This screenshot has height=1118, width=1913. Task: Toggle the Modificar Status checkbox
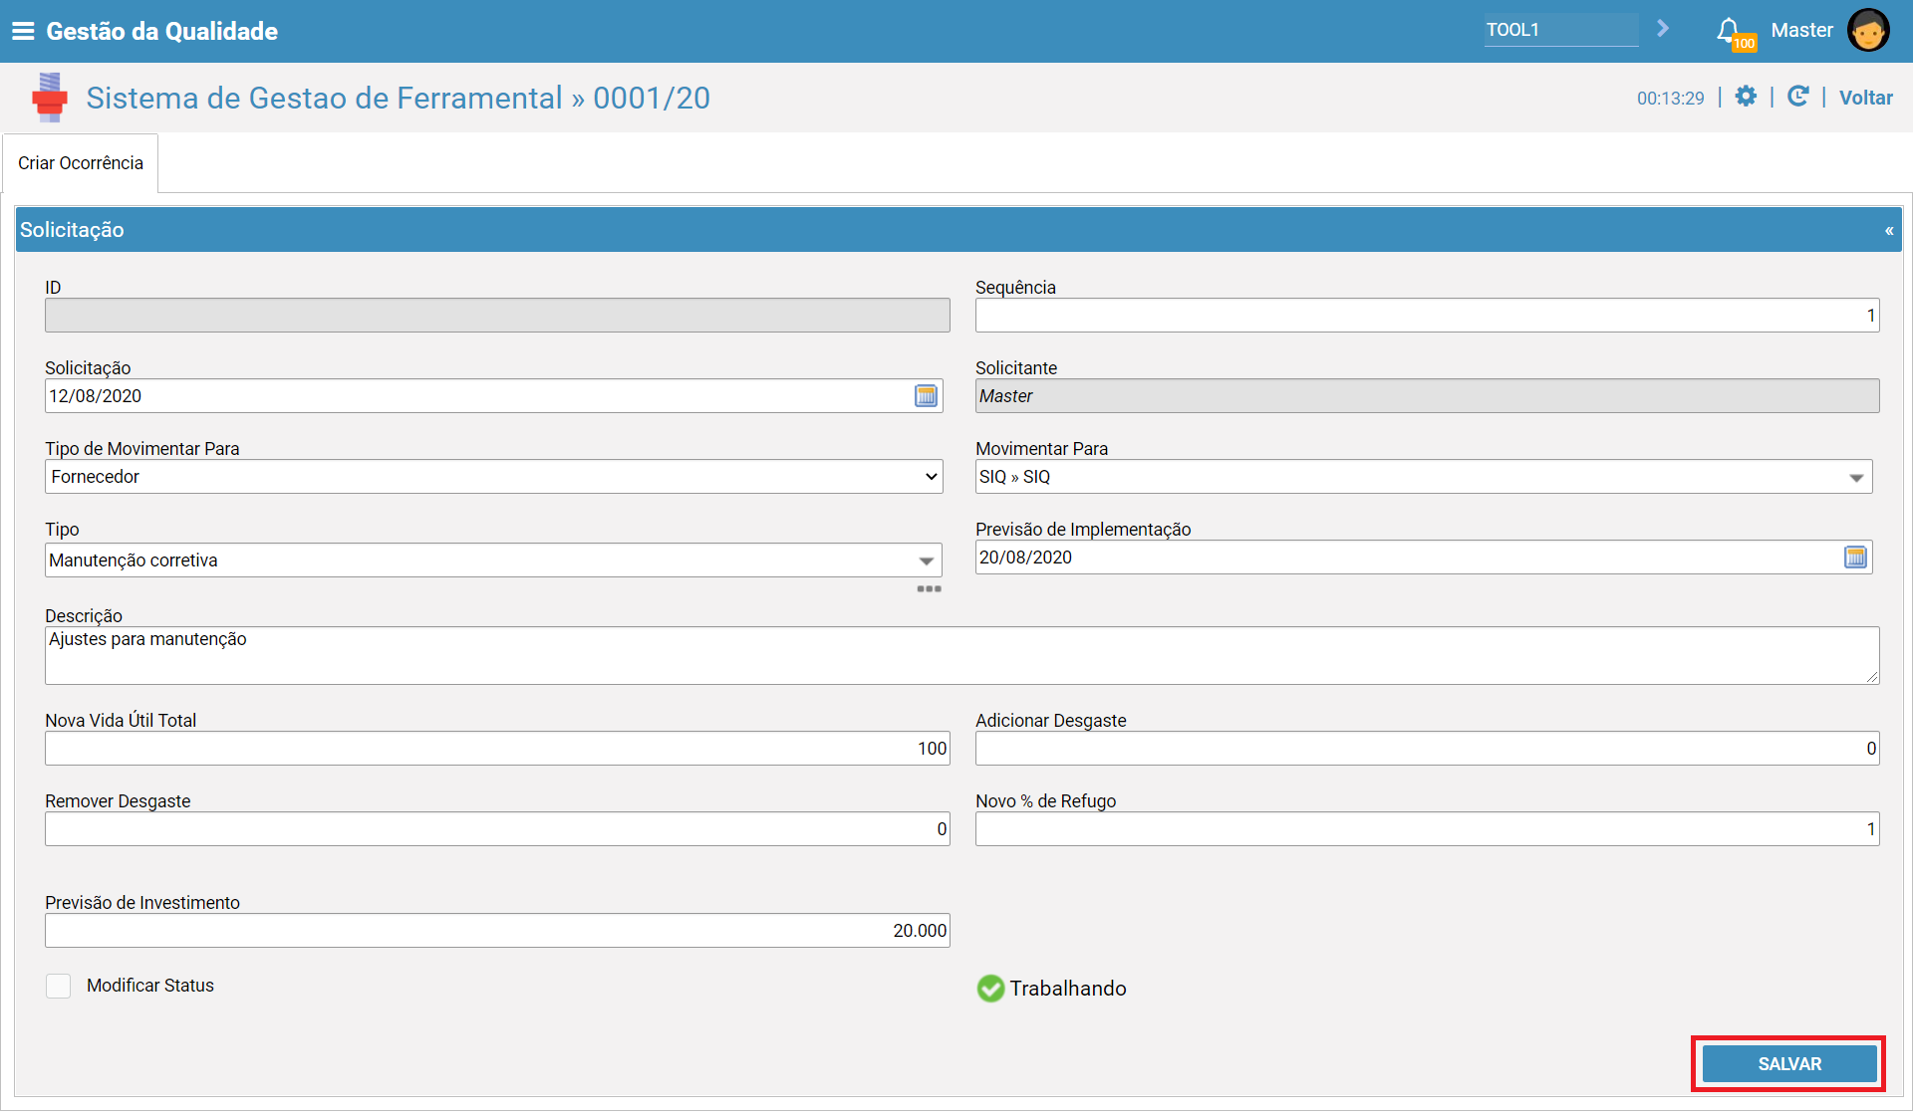pyautogui.click(x=59, y=986)
